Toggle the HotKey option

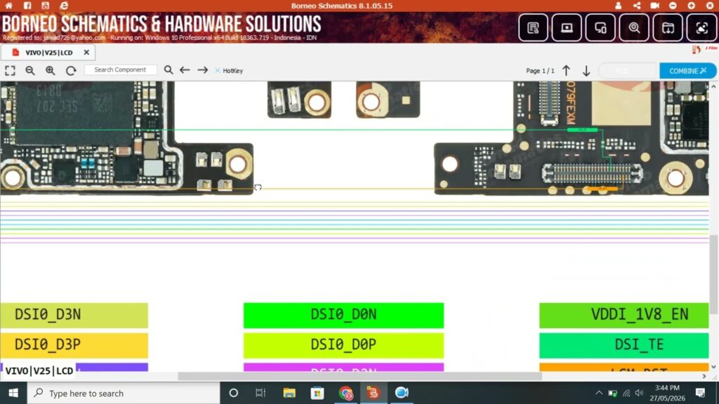pyautogui.click(x=229, y=71)
